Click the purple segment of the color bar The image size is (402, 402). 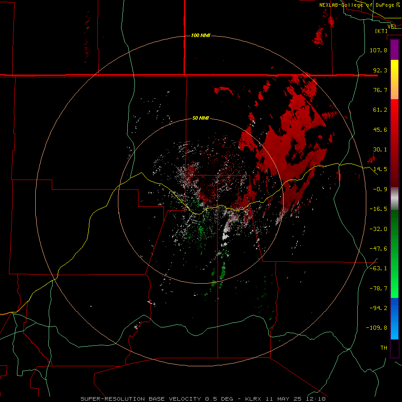[x=394, y=50]
